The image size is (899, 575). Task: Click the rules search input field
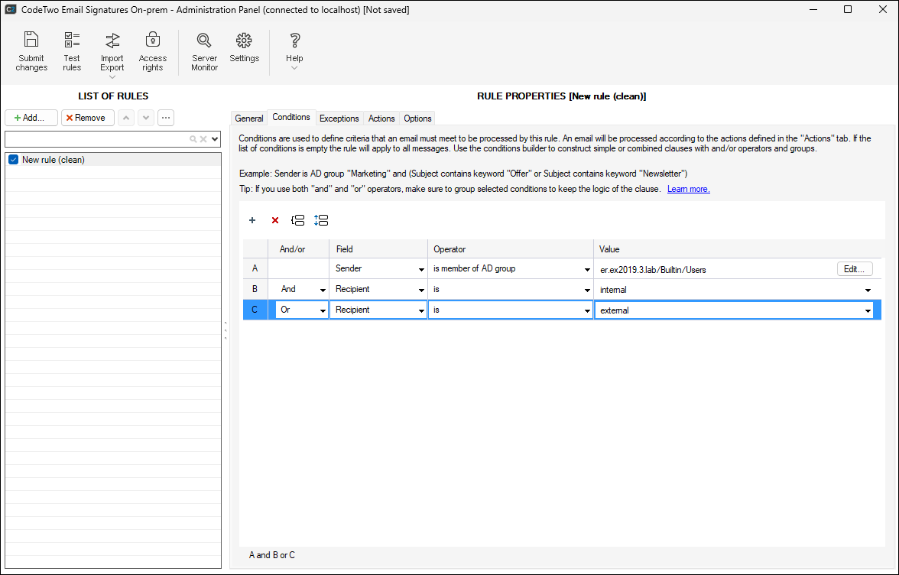tap(97, 139)
